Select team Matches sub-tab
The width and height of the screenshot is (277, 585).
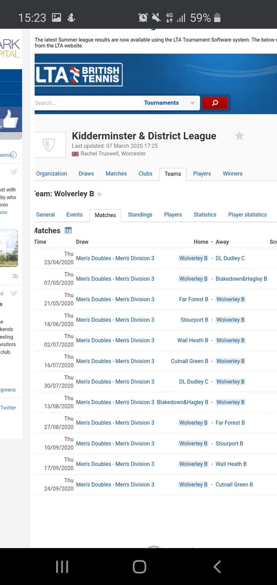point(105,215)
